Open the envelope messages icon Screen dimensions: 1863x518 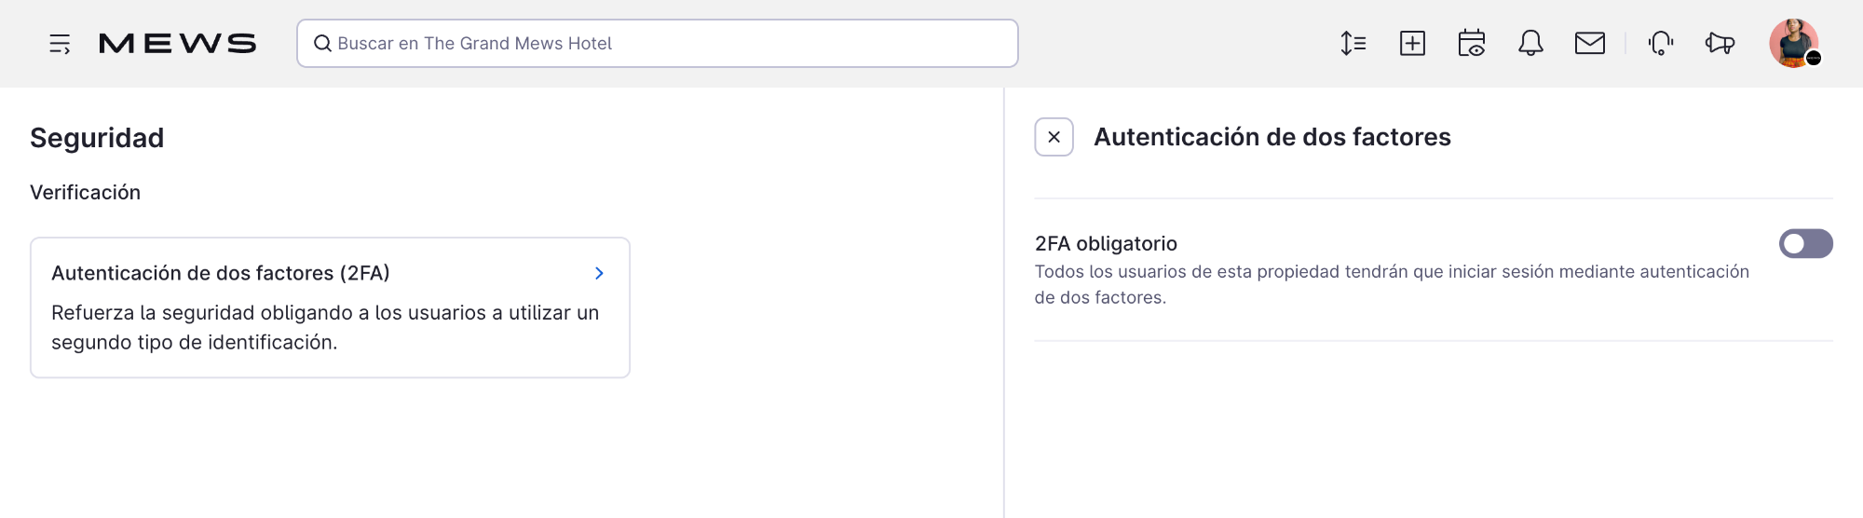pos(1590,43)
